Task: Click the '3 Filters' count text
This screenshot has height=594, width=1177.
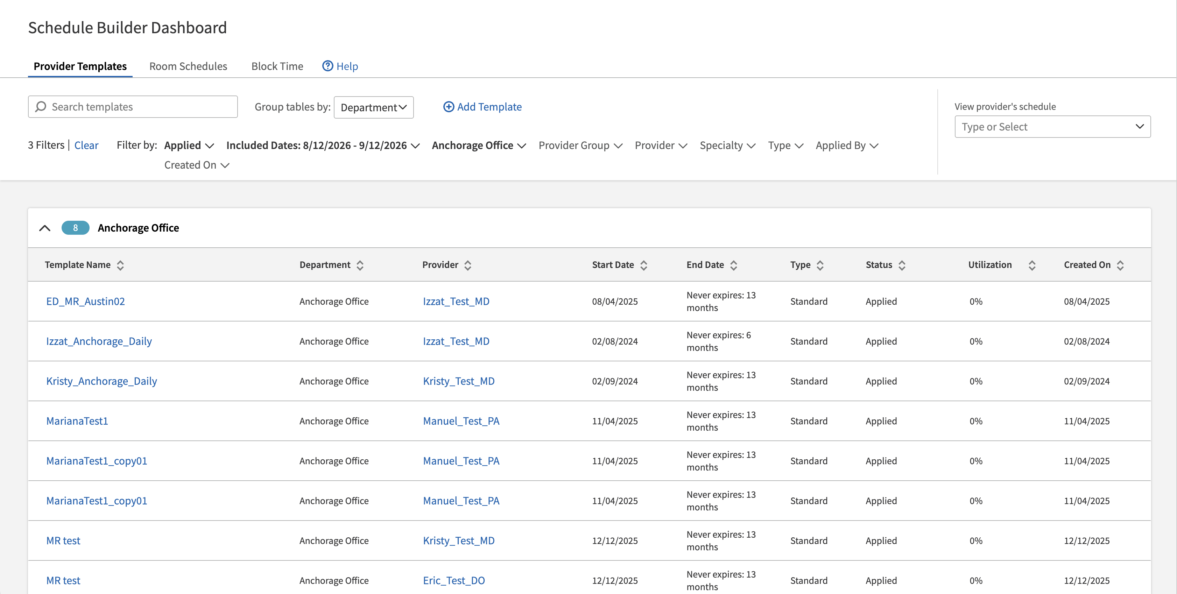Action: (x=46, y=145)
